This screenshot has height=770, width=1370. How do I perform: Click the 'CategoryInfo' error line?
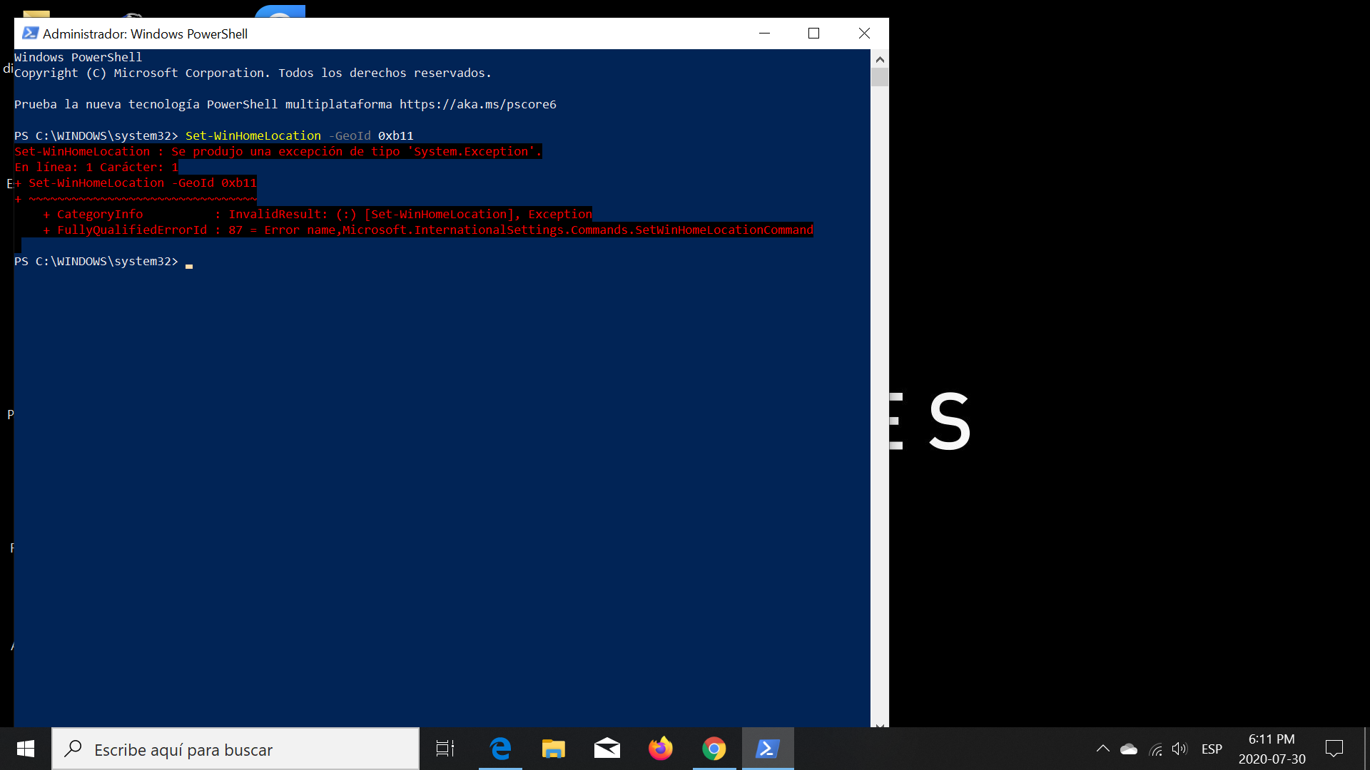[x=318, y=214]
